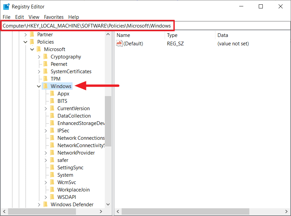Click the Network Connections folder icon
The image size is (291, 216).
(x=52, y=138)
